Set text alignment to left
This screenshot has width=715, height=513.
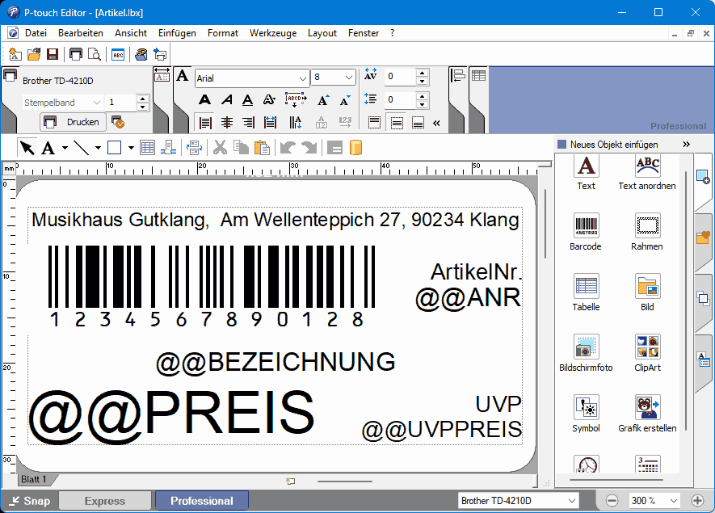(x=204, y=122)
